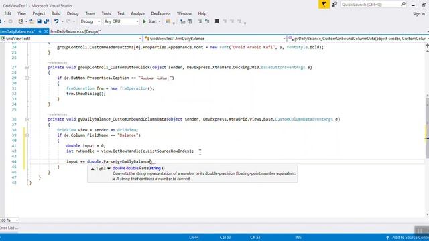The width and height of the screenshot is (429, 241).
Task: Click the Sign in link
Action: pos(418,13)
